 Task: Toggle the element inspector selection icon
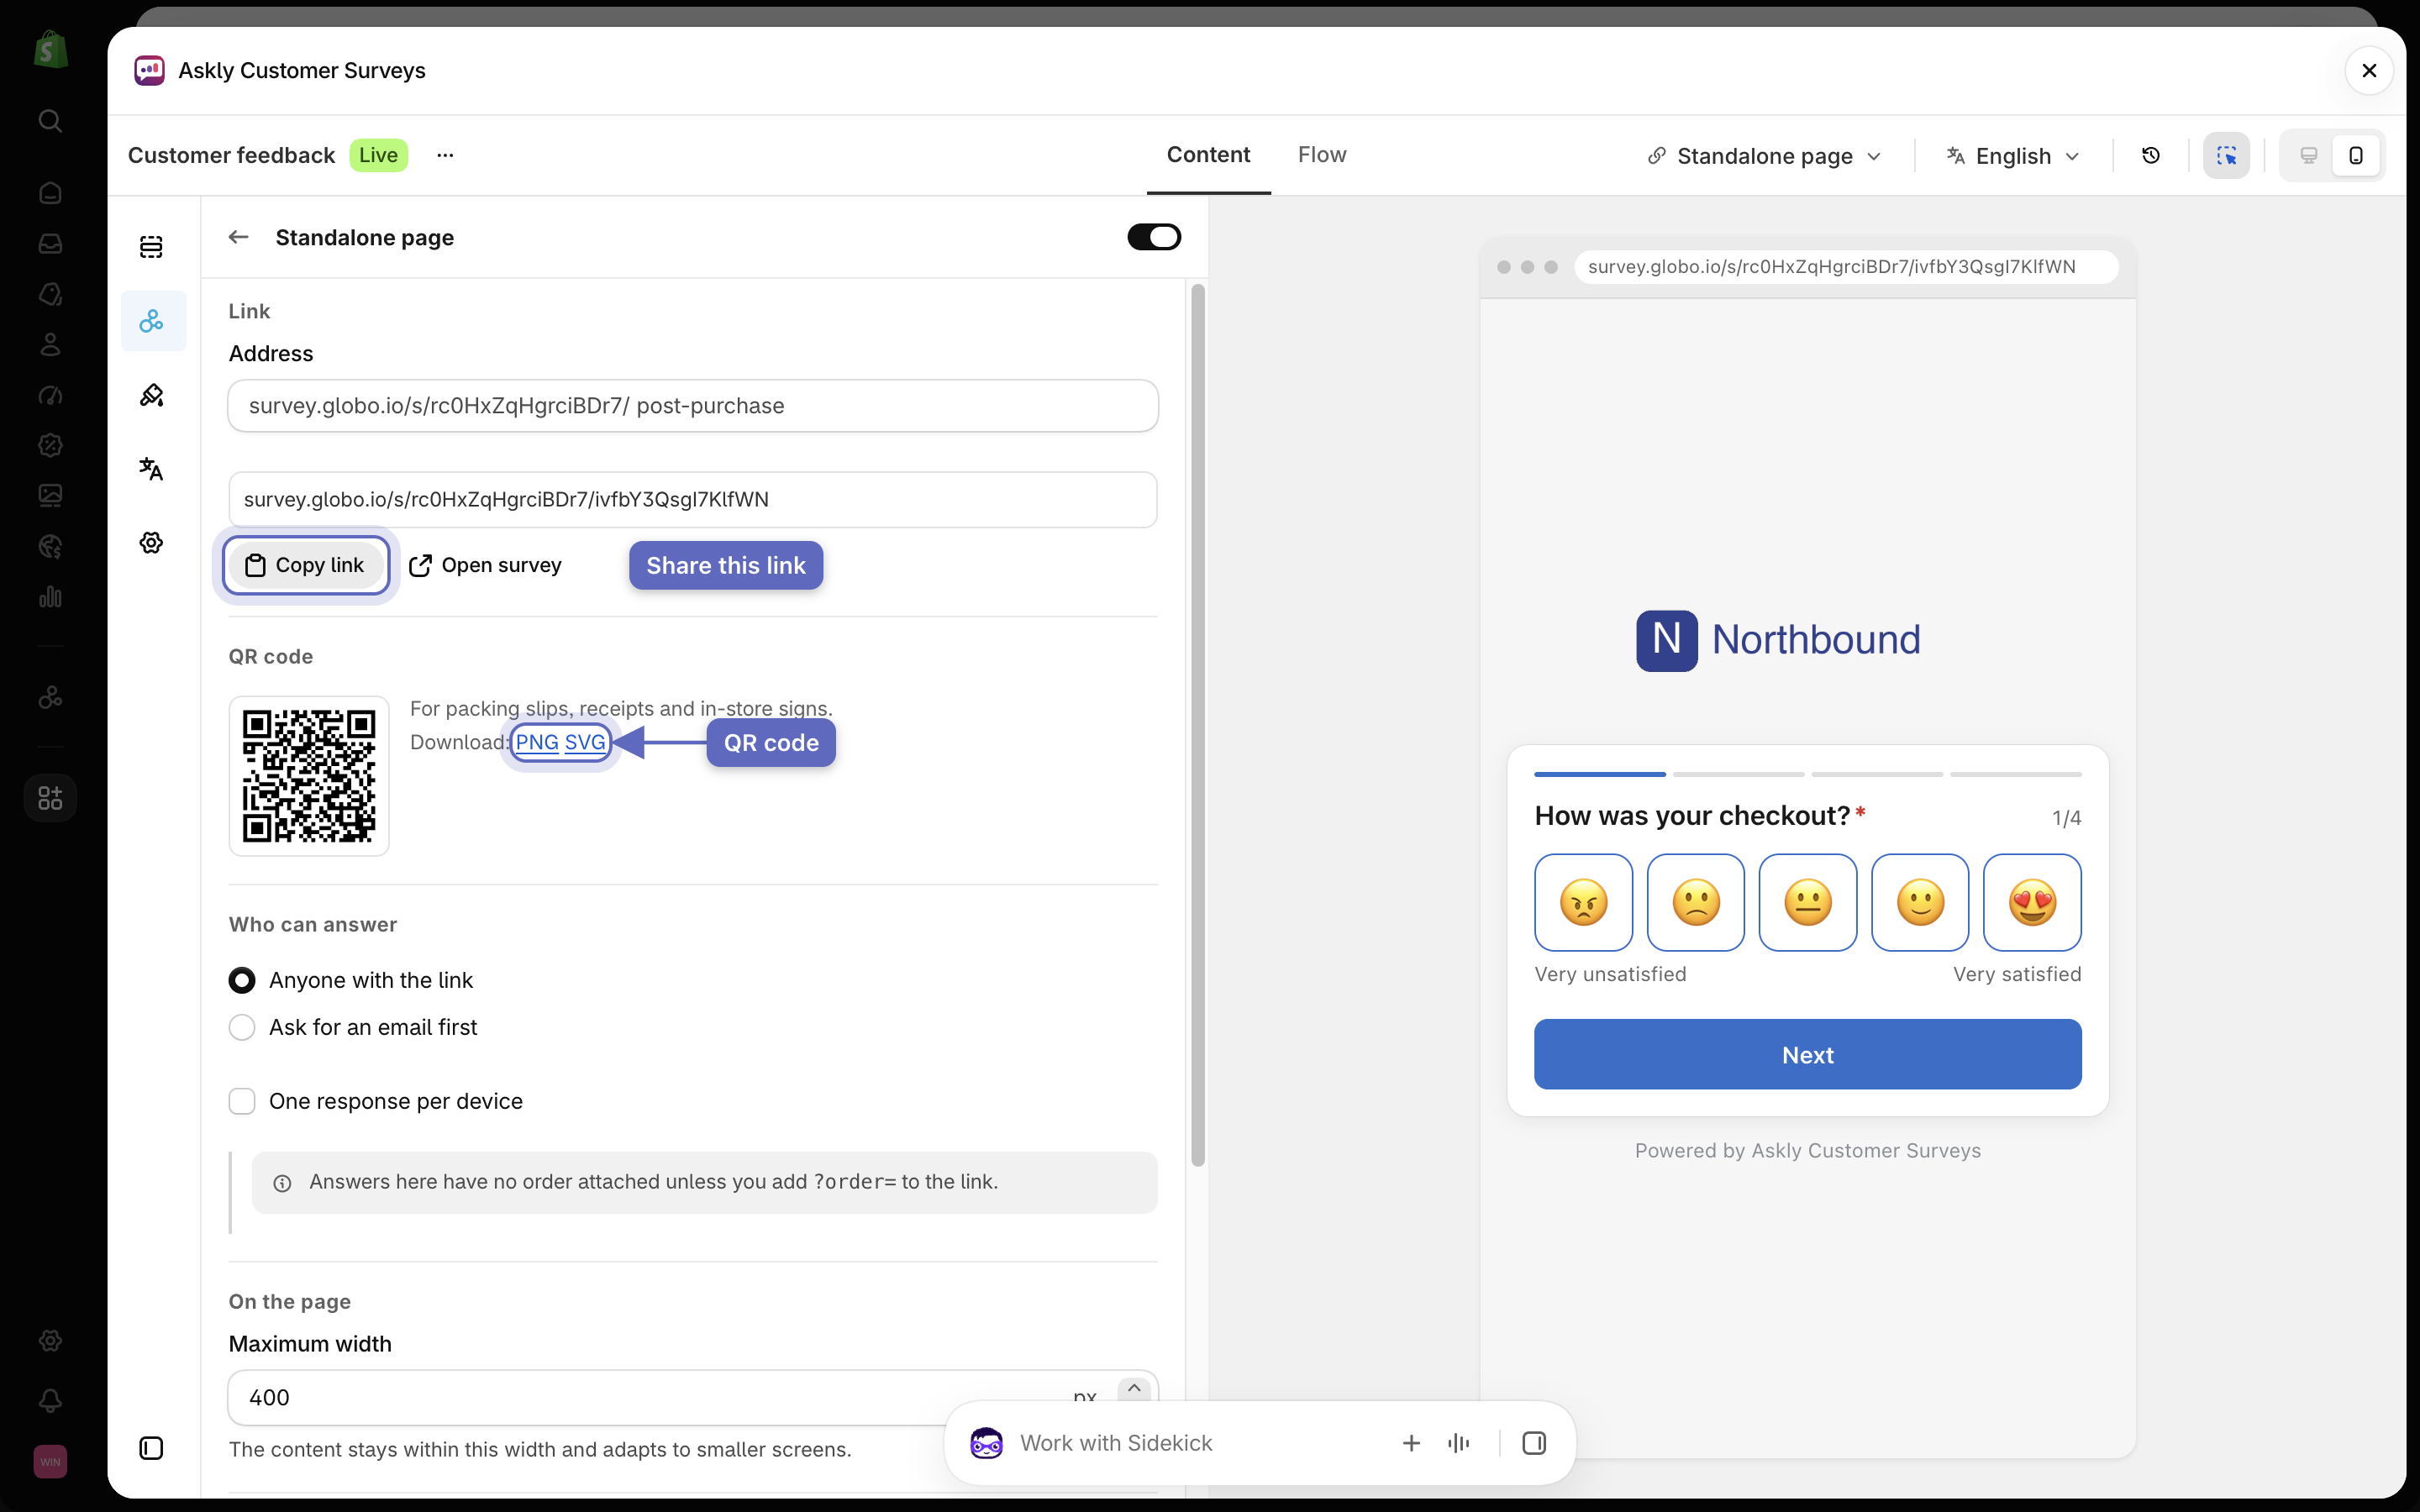pyautogui.click(x=2226, y=155)
